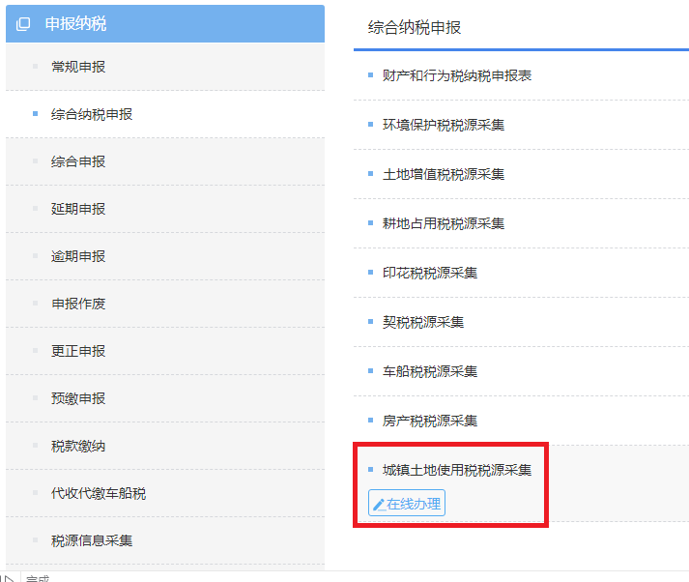Click the 申报纳税 header icon
The height and width of the screenshot is (582, 689).
[24, 24]
